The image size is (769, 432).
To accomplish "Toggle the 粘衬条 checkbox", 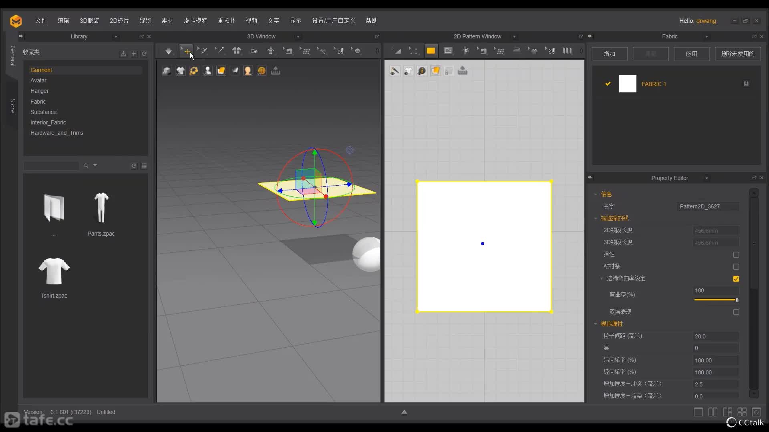I will coord(736,267).
